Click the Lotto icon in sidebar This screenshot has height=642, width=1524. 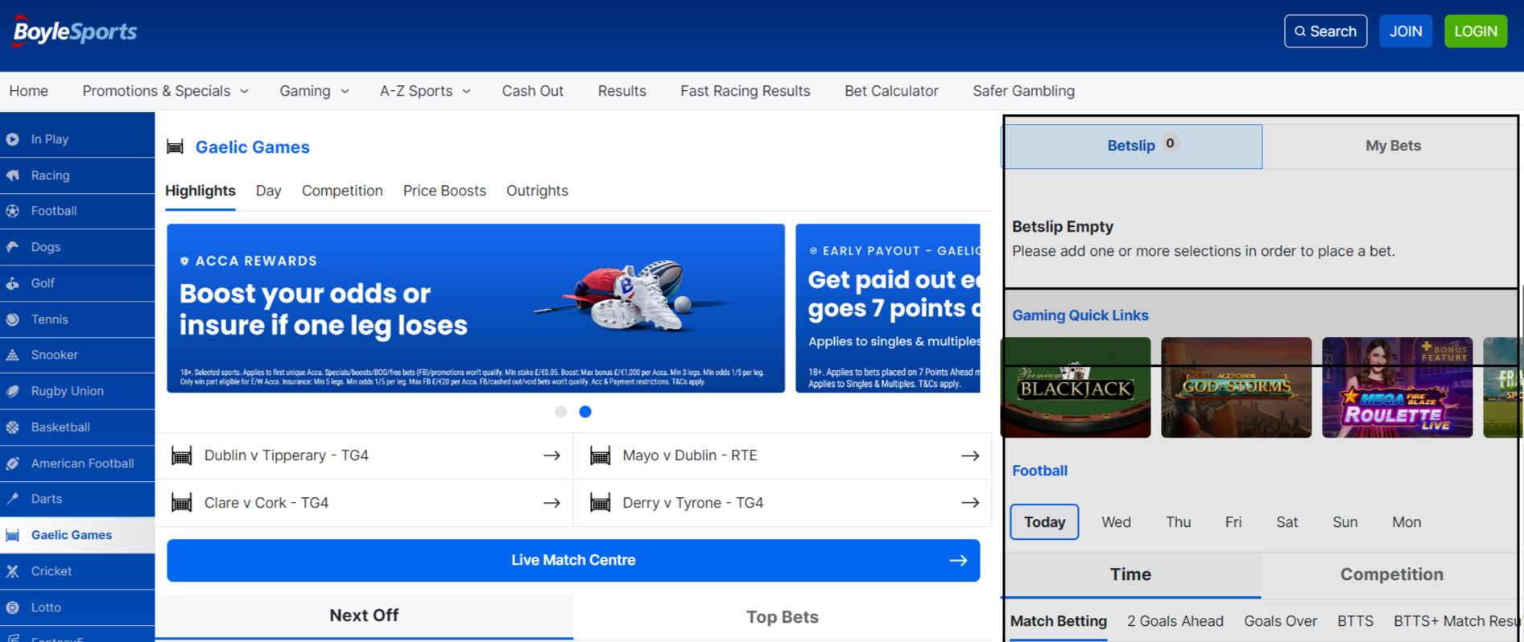click(x=13, y=607)
